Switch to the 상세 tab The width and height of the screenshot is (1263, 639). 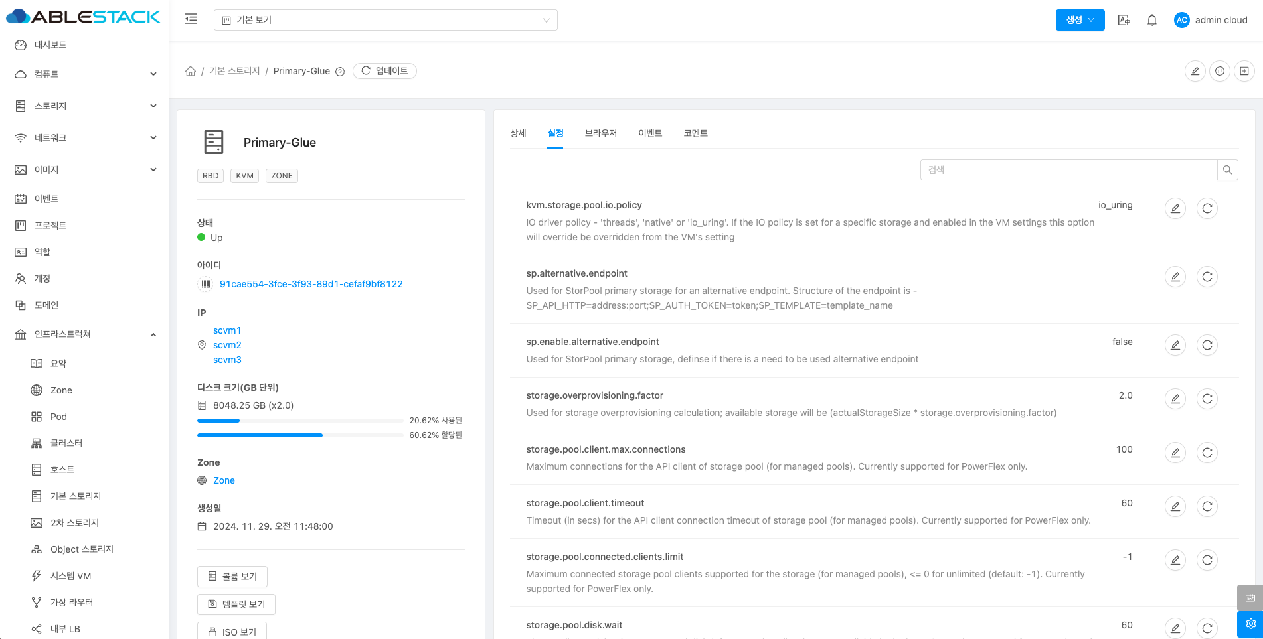tap(518, 133)
